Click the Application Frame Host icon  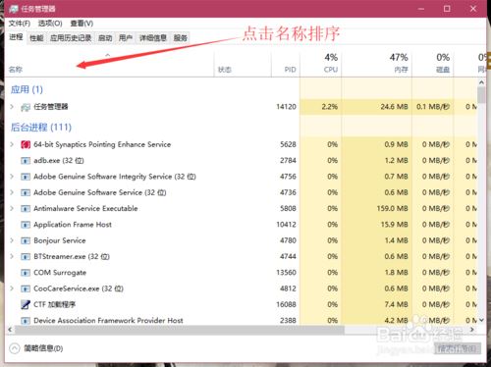pyautogui.click(x=26, y=225)
